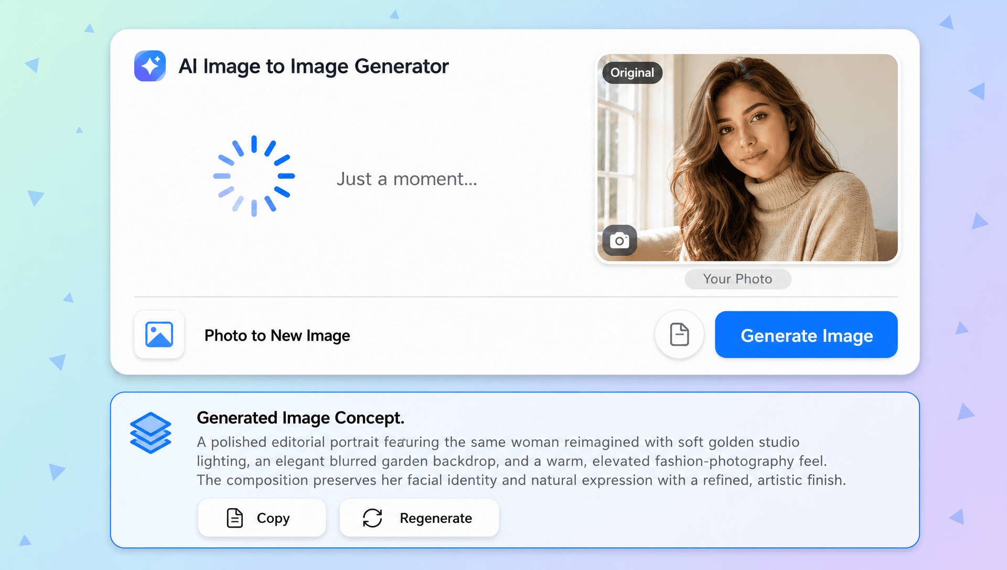Viewport: 1007px width, 570px height.
Task: Copy the generated image concept
Action: [262, 518]
